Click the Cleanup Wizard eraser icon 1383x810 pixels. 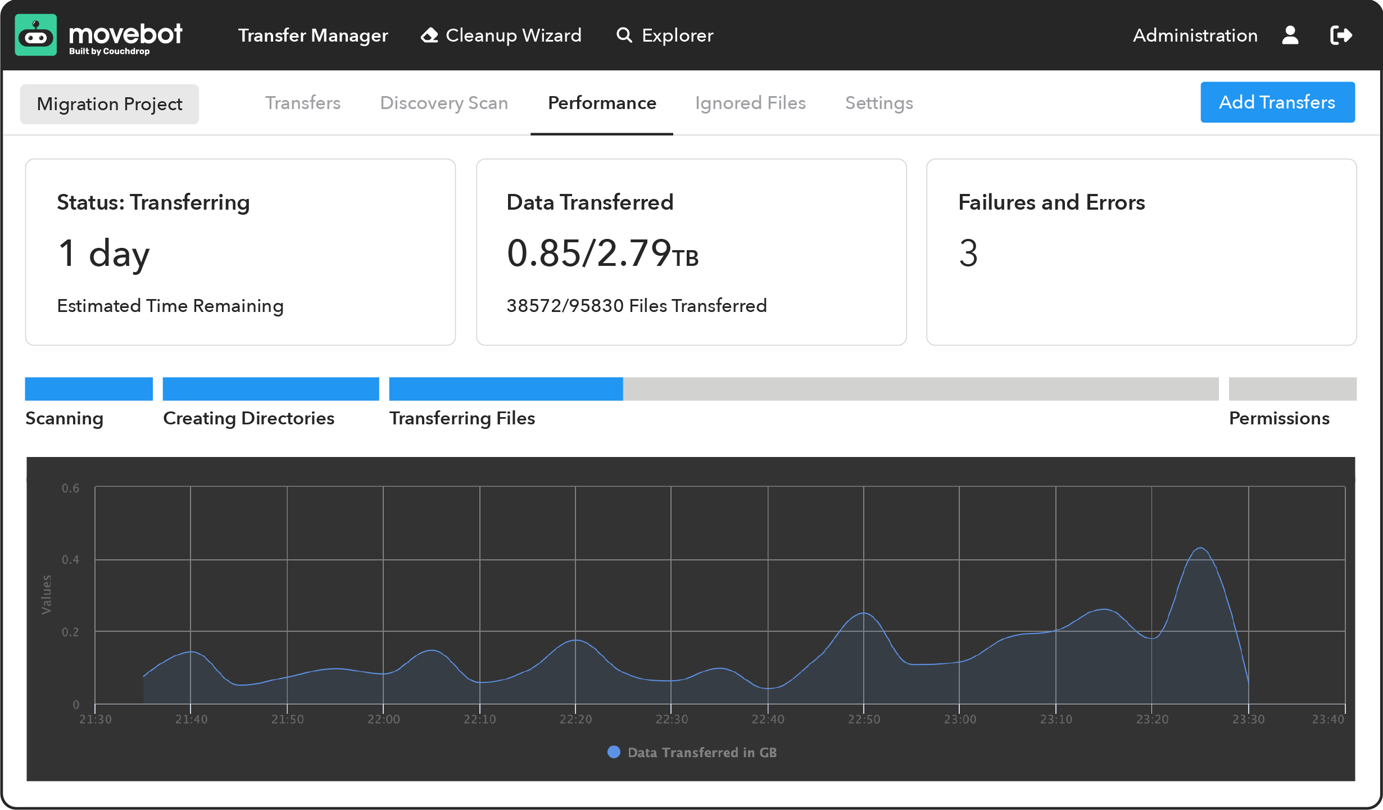point(429,35)
